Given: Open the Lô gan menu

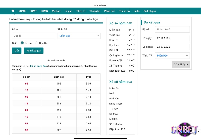Looking at the screenshot, I should [x=68, y=11].
